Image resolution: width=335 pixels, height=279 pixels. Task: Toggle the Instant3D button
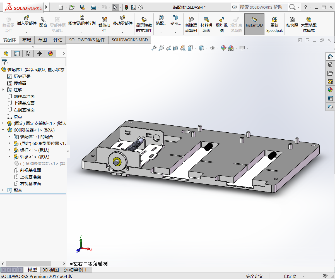[x=254, y=24]
